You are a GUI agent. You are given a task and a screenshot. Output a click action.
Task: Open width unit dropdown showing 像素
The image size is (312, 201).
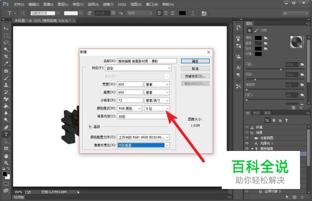(x=157, y=84)
